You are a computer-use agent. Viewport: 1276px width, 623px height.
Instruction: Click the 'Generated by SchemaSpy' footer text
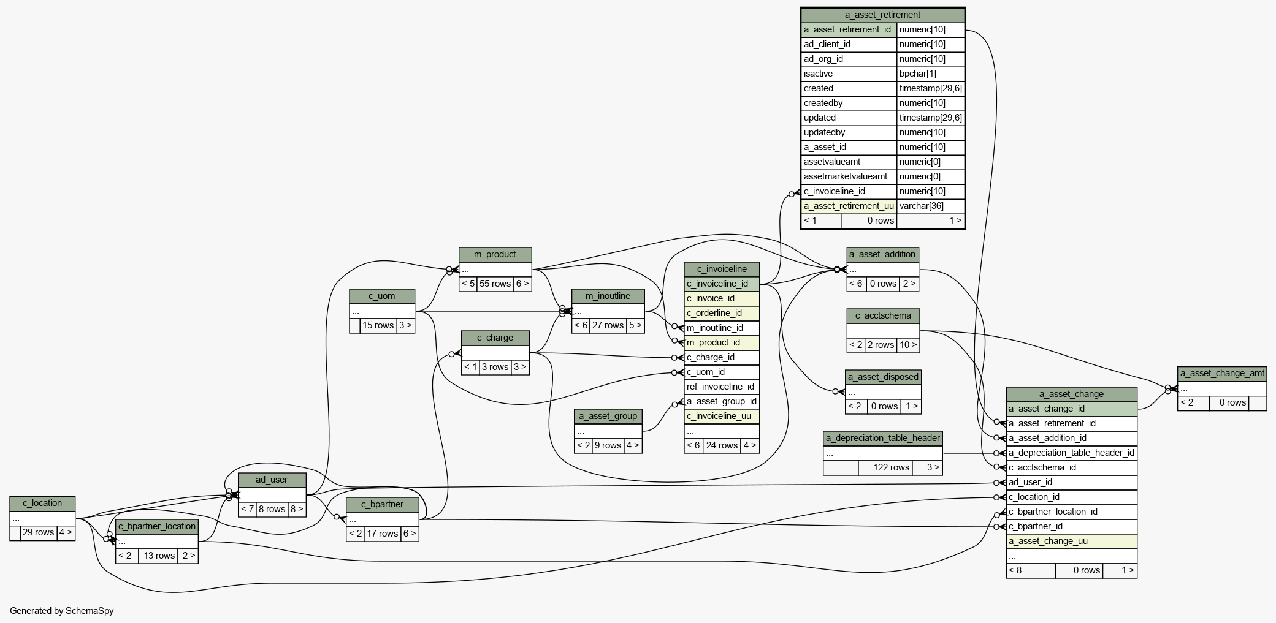62,611
